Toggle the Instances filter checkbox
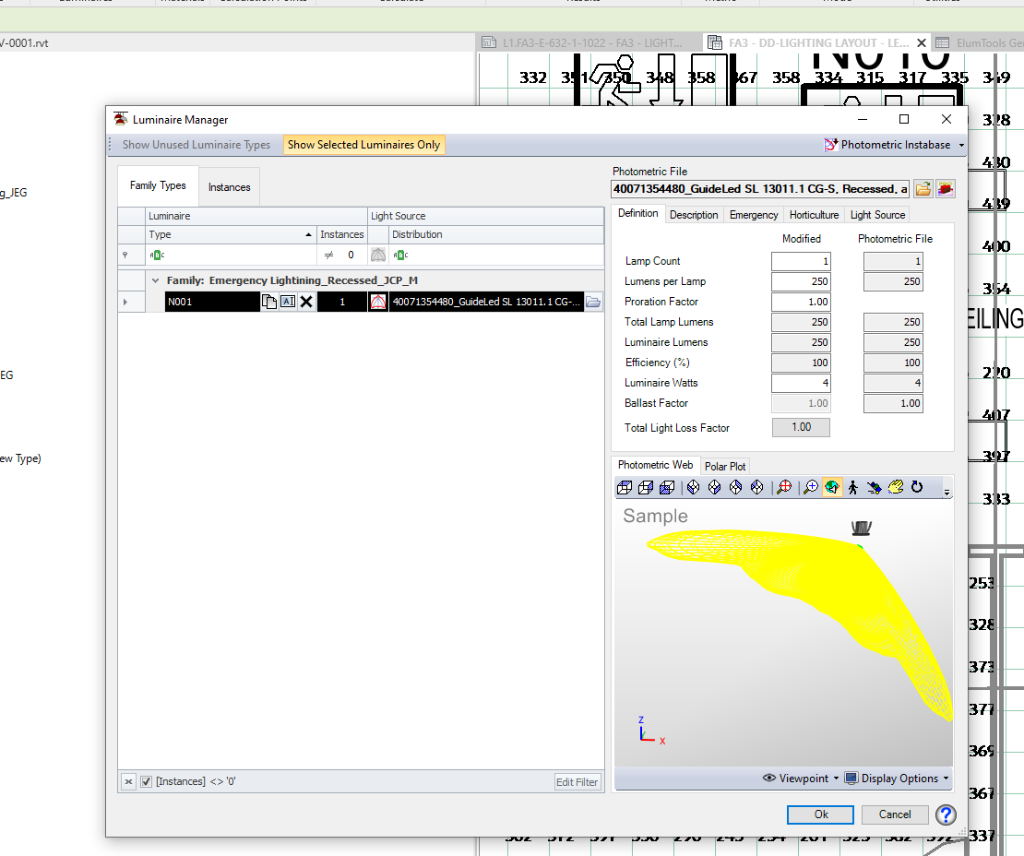 [146, 781]
